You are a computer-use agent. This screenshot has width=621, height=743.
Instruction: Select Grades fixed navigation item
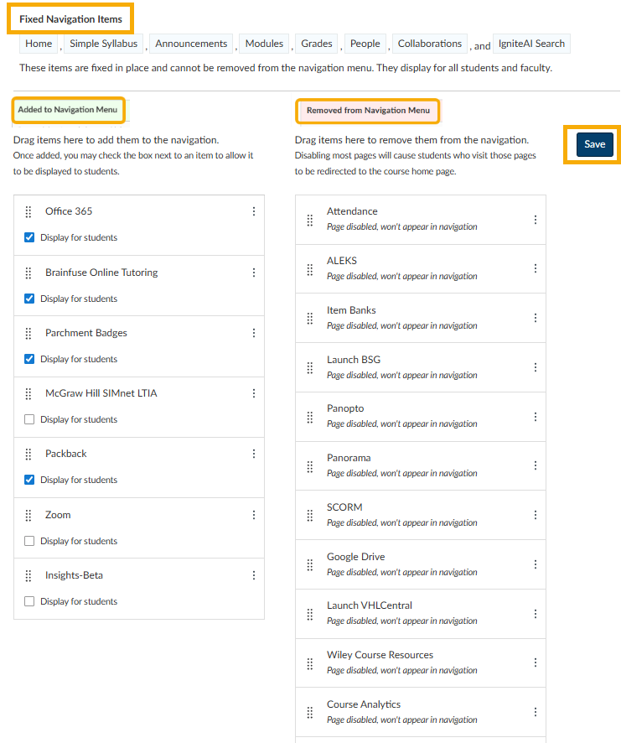point(317,44)
